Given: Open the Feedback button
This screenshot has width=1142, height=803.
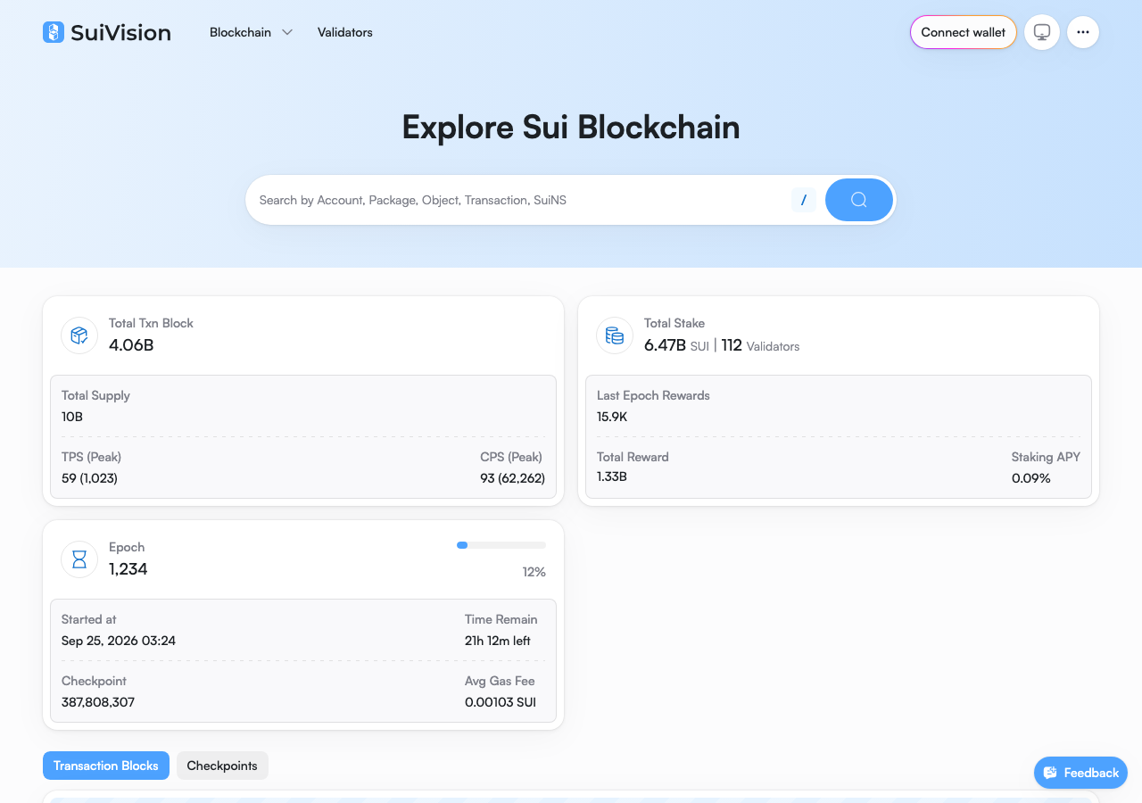Looking at the screenshot, I should point(1080,773).
